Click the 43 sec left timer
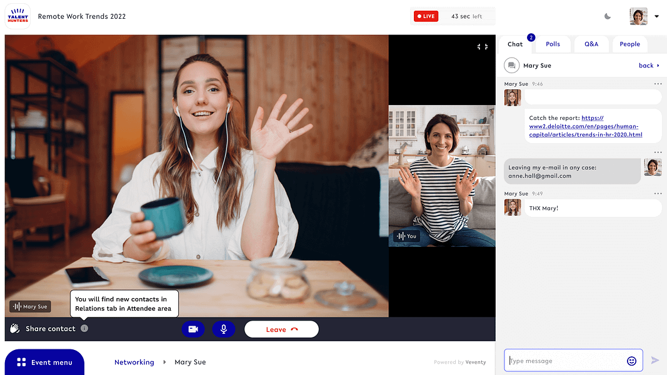 [466, 16]
